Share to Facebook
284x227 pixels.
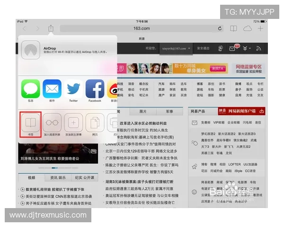95,89
